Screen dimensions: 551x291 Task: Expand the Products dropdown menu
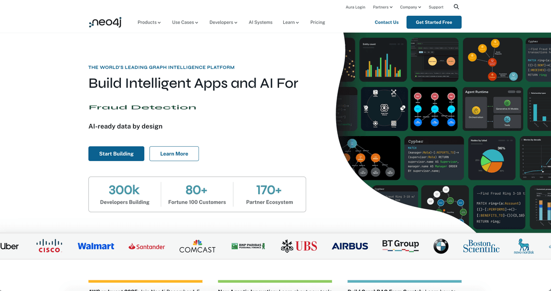pos(149,22)
